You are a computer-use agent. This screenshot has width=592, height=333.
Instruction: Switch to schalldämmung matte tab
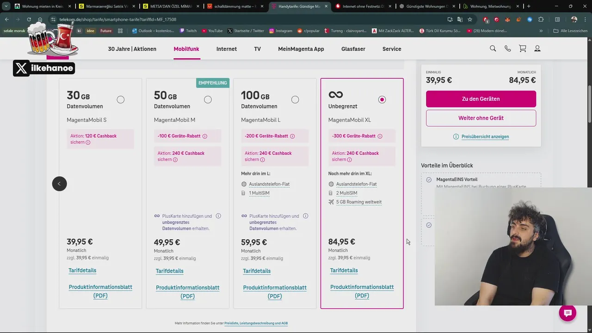pyautogui.click(x=235, y=6)
